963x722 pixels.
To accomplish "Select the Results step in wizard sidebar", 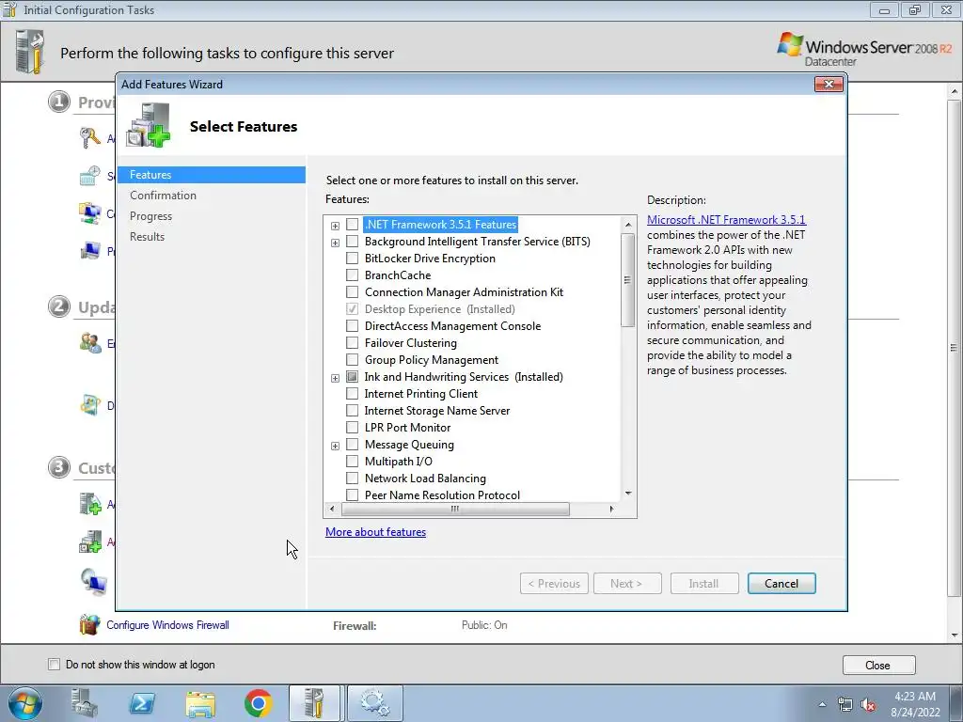I will point(147,236).
